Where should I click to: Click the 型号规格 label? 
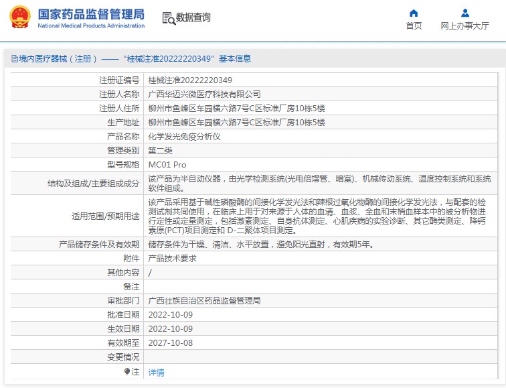(x=123, y=165)
